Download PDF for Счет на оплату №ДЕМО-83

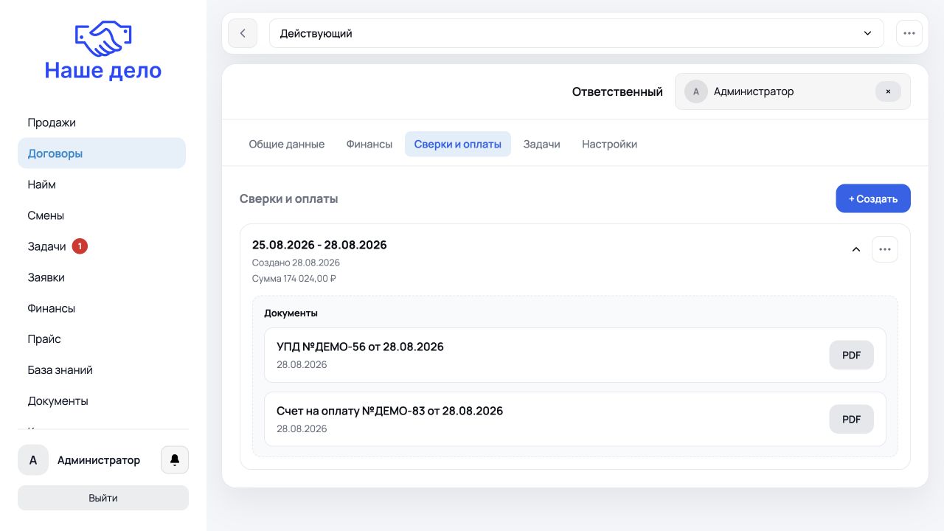(x=852, y=419)
